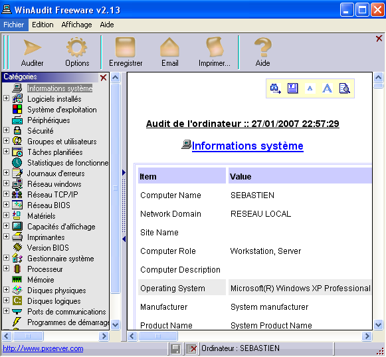This screenshot has height=357, width=386.
Task: Open the Edition menu
Action: coord(43,25)
